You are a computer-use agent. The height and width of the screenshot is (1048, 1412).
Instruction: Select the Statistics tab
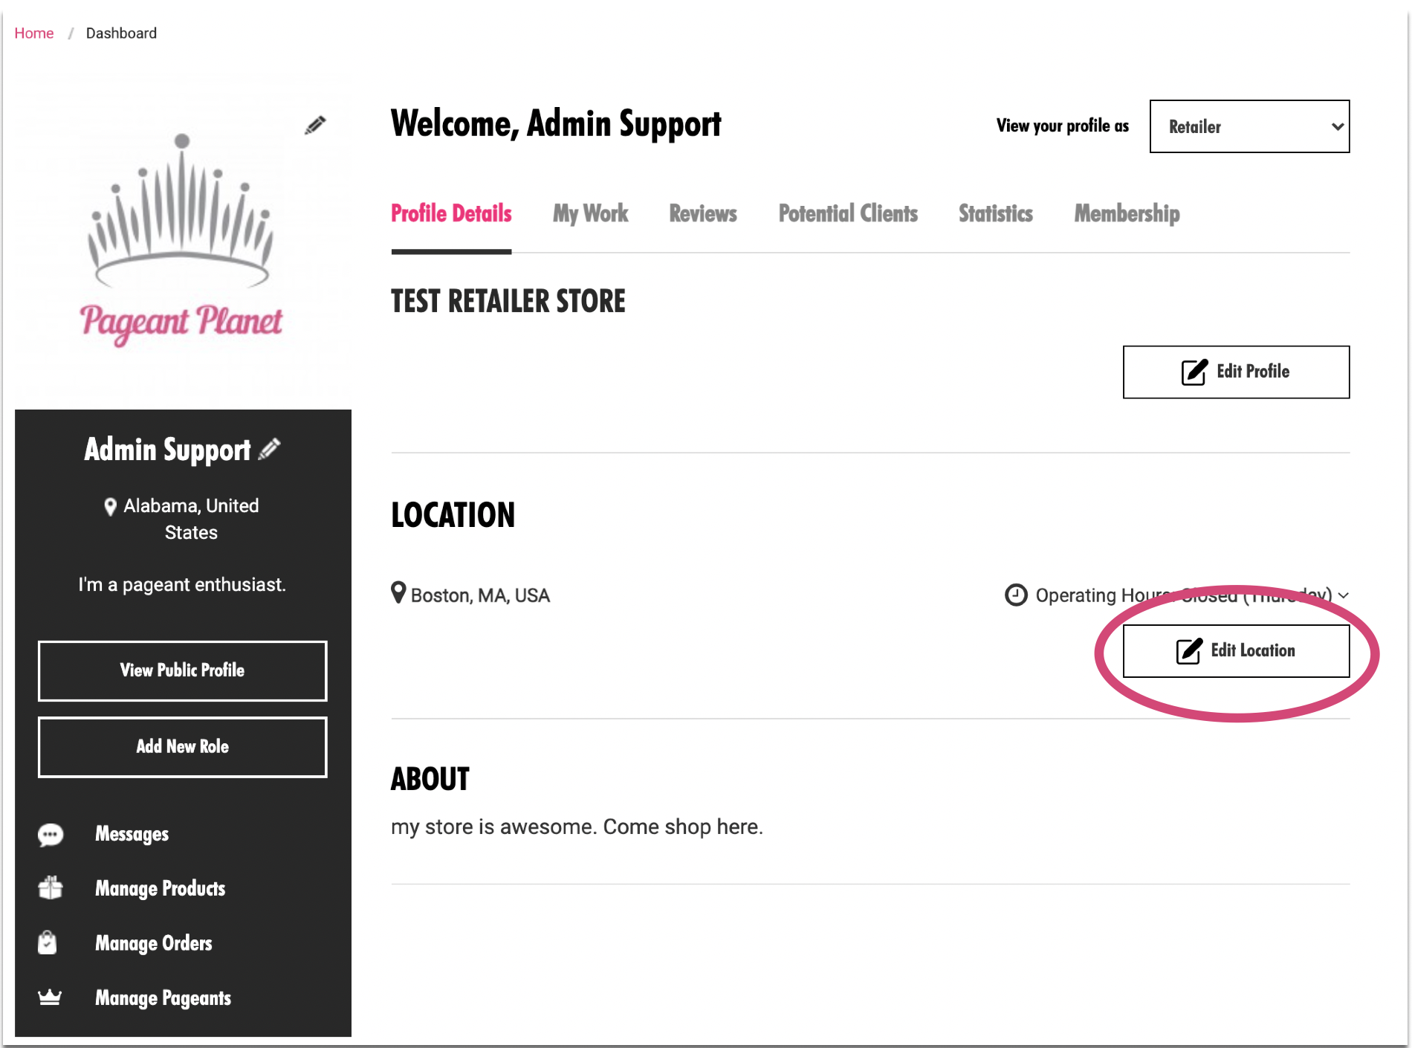coord(996,214)
